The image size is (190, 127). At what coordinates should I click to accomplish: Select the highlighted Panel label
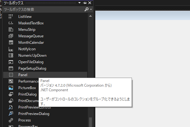23,75
